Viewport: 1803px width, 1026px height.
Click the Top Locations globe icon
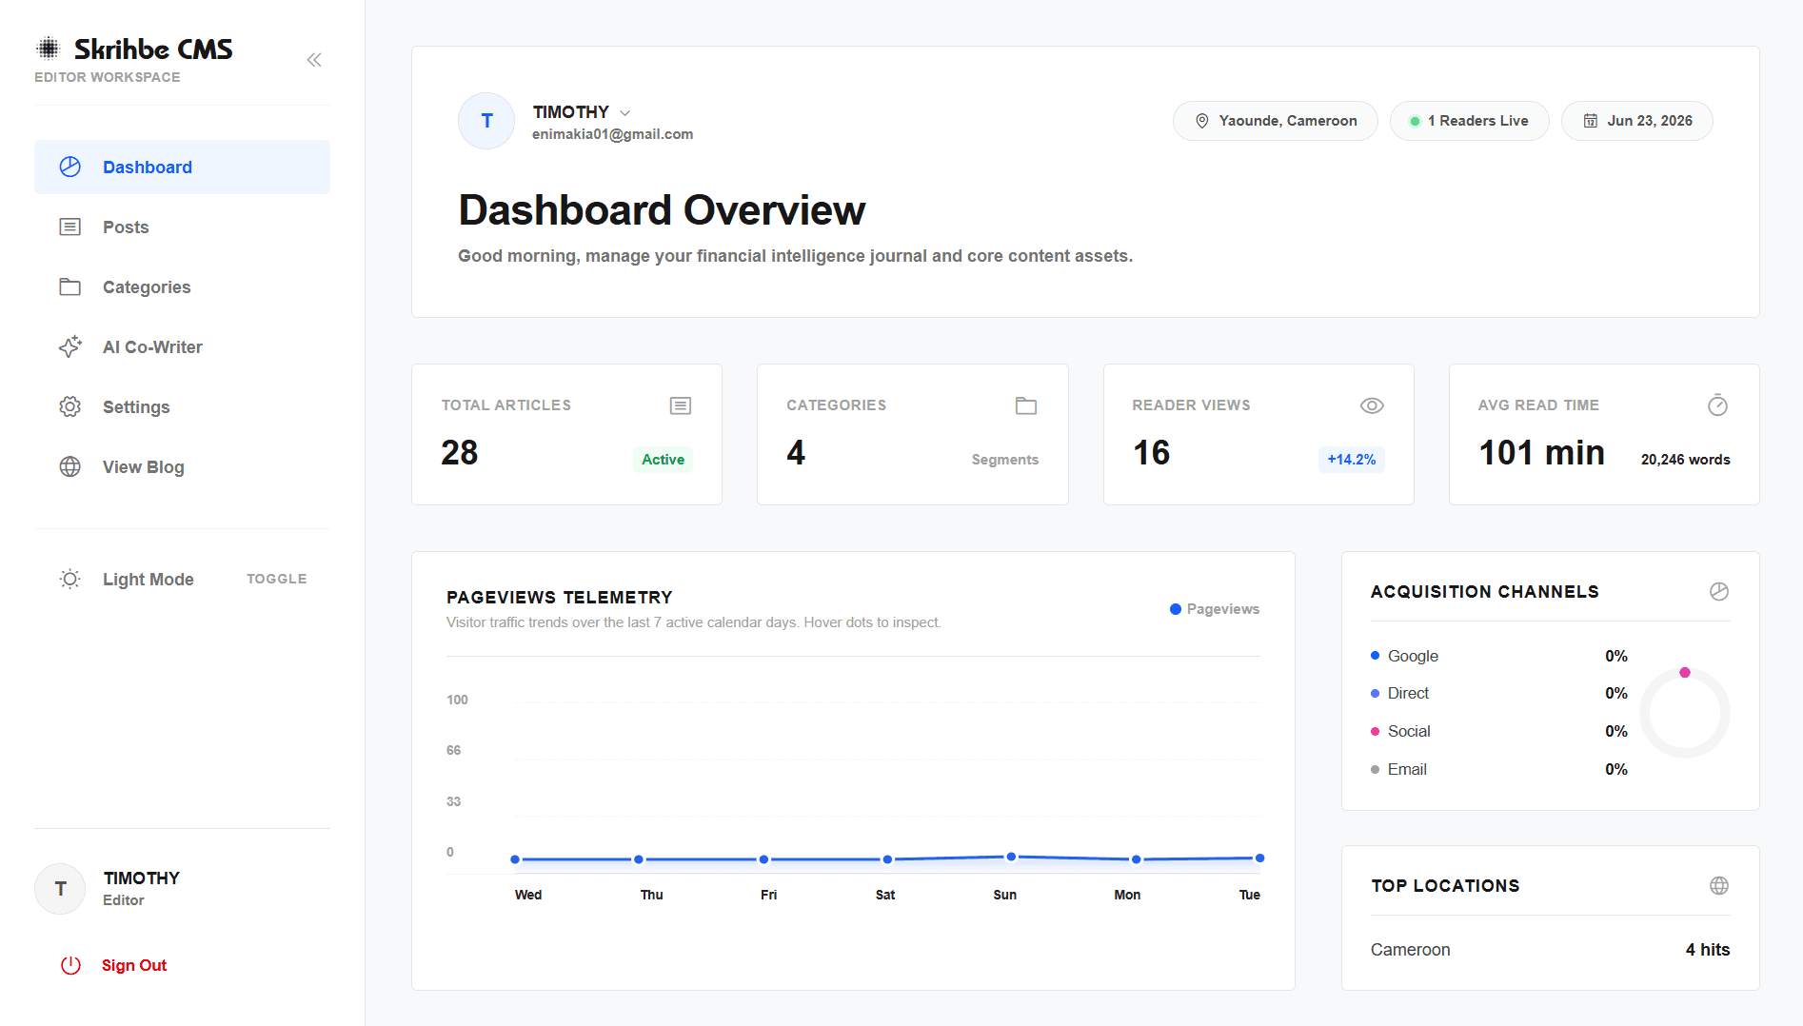pos(1719,886)
